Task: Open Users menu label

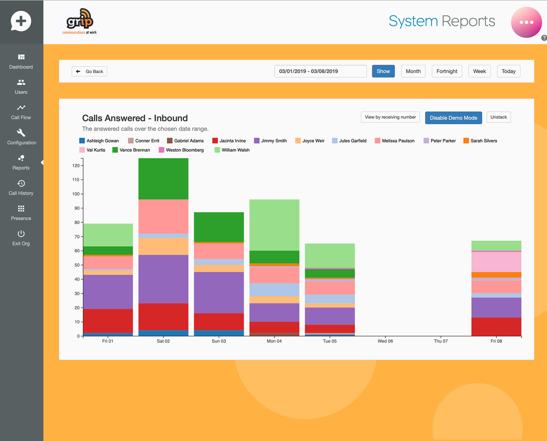Action: pyautogui.click(x=21, y=92)
